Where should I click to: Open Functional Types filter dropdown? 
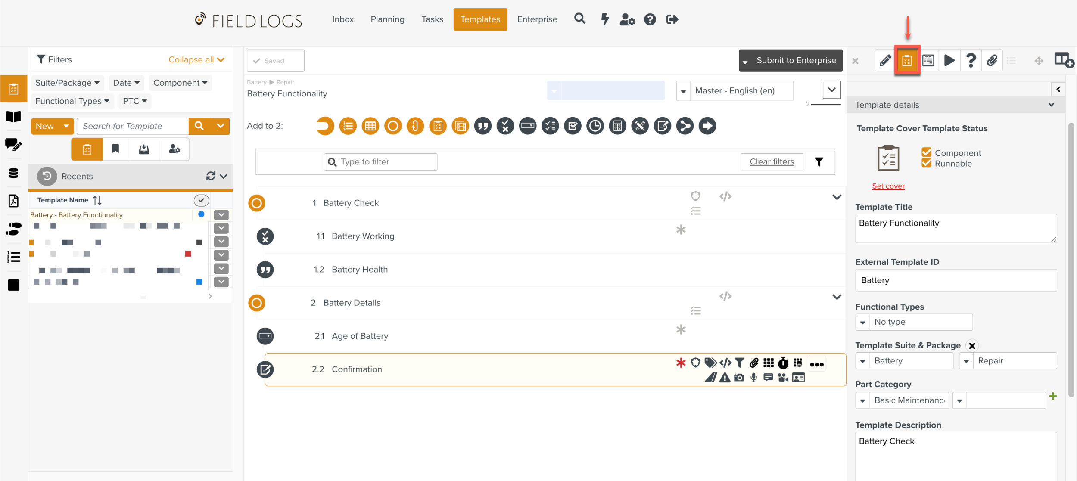coord(72,101)
